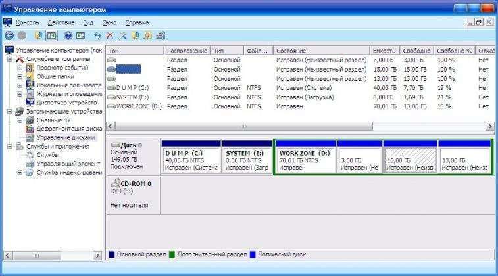Click the 70,01 ГБ capacity cell
Screen dimensions: 498x276
click(385, 106)
